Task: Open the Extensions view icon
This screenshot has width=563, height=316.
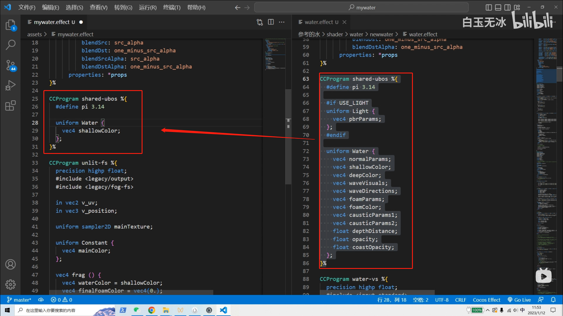Action: (x=11, y=106)
